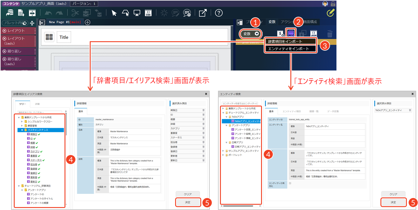Click the trash icon in variables panel
Image resolution: width=418 pixels, height=210 pixels.
coord(330,34)
